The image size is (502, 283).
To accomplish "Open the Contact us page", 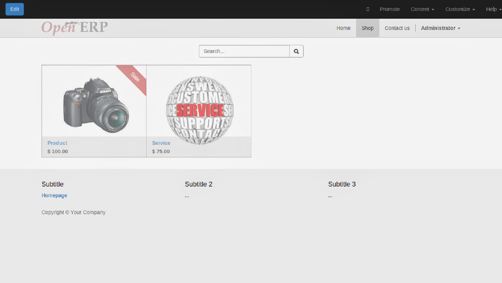I will coord(397,28).
